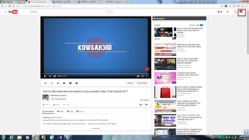Expand the description with SHOW MORE
Screen dimensions: 249x140
96,128
